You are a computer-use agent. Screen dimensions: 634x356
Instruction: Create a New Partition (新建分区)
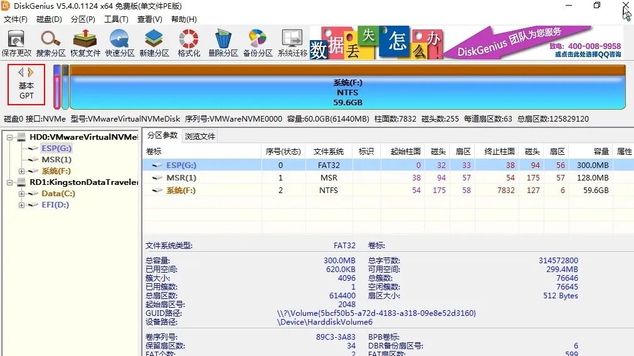pyautogui.click(x=154, y=43)
